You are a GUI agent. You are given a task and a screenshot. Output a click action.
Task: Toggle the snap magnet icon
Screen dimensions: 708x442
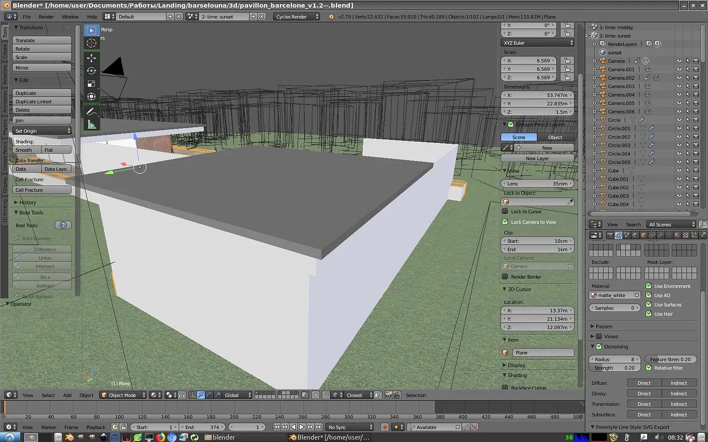(325, 395)
